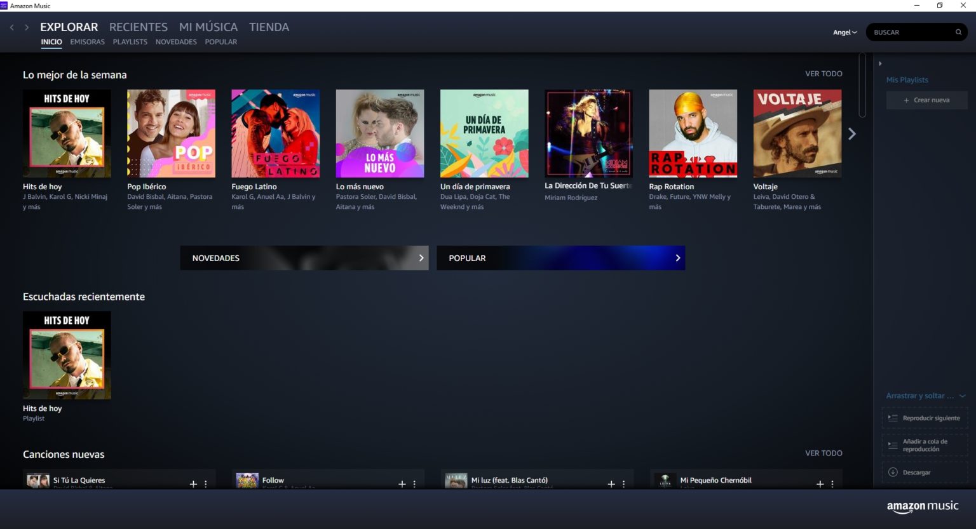Open the Lo más nuevo playlist cover
Image resolution: width=976 pixels, height=529 pixels.
[x=380, y=133]
